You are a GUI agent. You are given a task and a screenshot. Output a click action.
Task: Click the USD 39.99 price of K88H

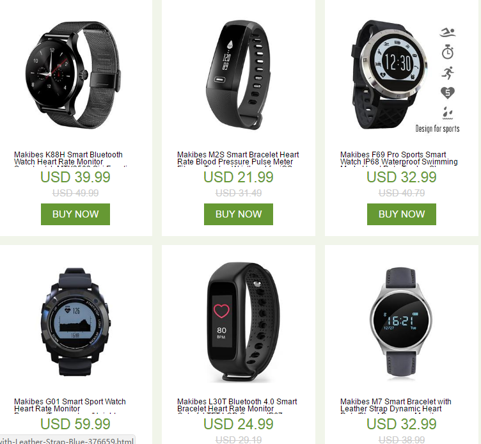click(x=75, y=177)
